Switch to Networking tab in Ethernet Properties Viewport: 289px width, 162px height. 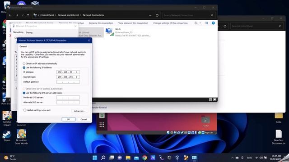(18, 32)
